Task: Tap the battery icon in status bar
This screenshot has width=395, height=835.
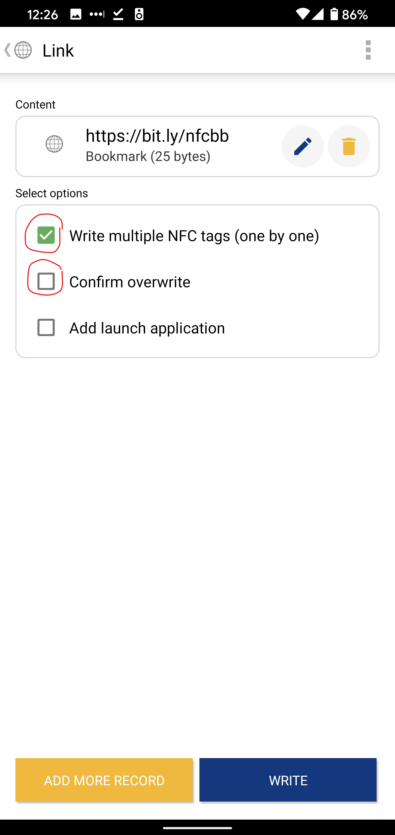Action: 334,14
